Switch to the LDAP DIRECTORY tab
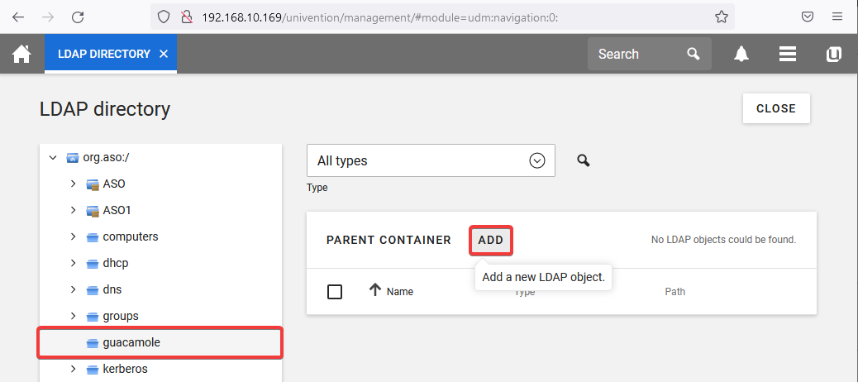 point(103,54)
